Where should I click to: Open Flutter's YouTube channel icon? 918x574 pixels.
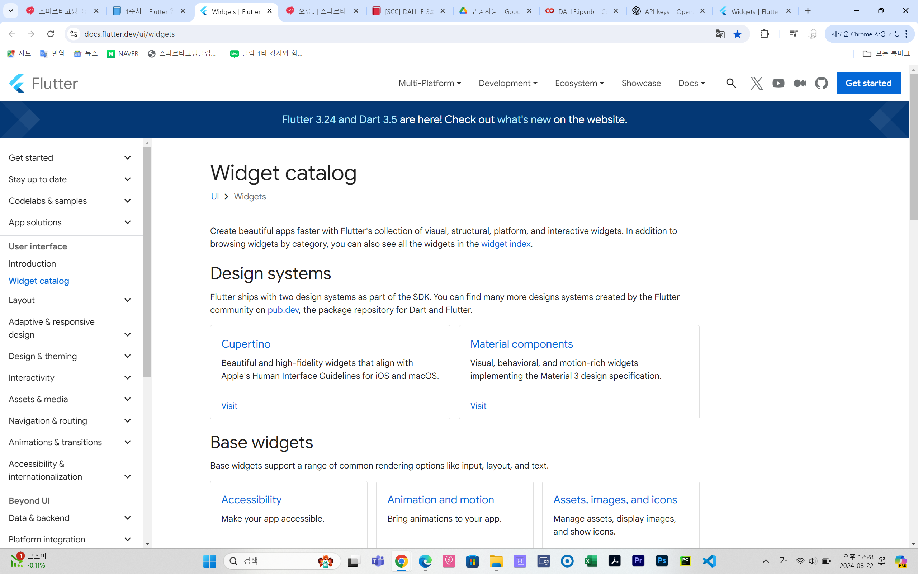[778, 83]
